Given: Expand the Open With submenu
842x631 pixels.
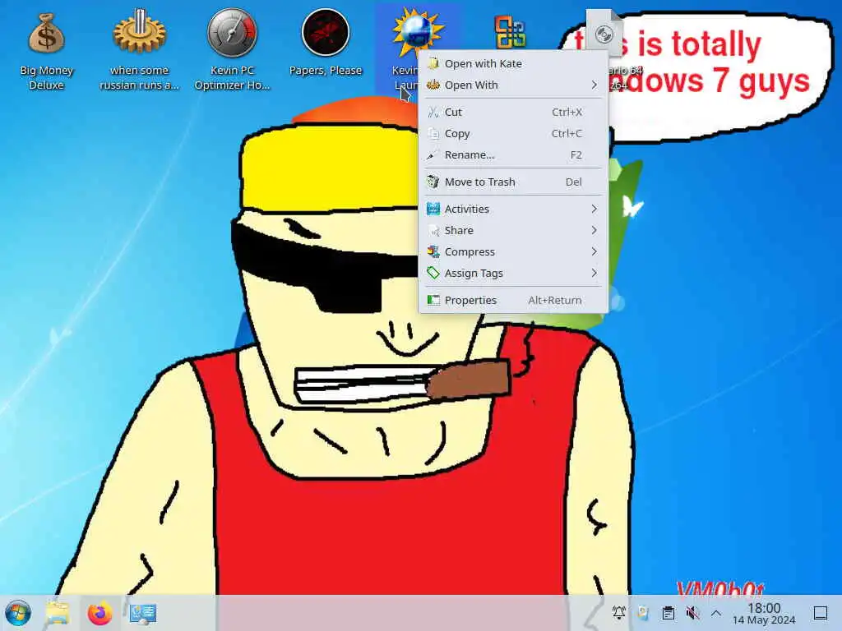Looking at the screenshot, I should click(513, 85).
